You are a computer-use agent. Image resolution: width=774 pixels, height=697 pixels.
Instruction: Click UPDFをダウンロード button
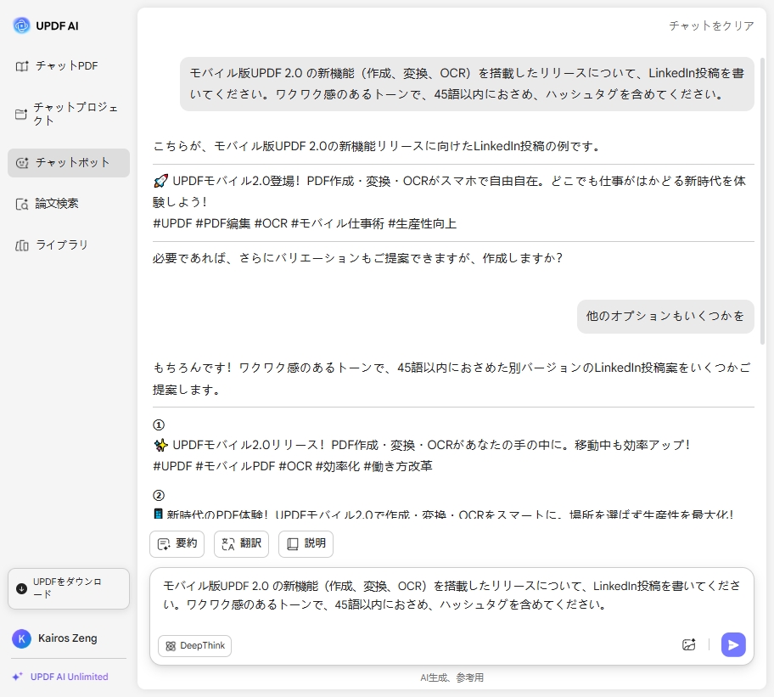(69, 588)
